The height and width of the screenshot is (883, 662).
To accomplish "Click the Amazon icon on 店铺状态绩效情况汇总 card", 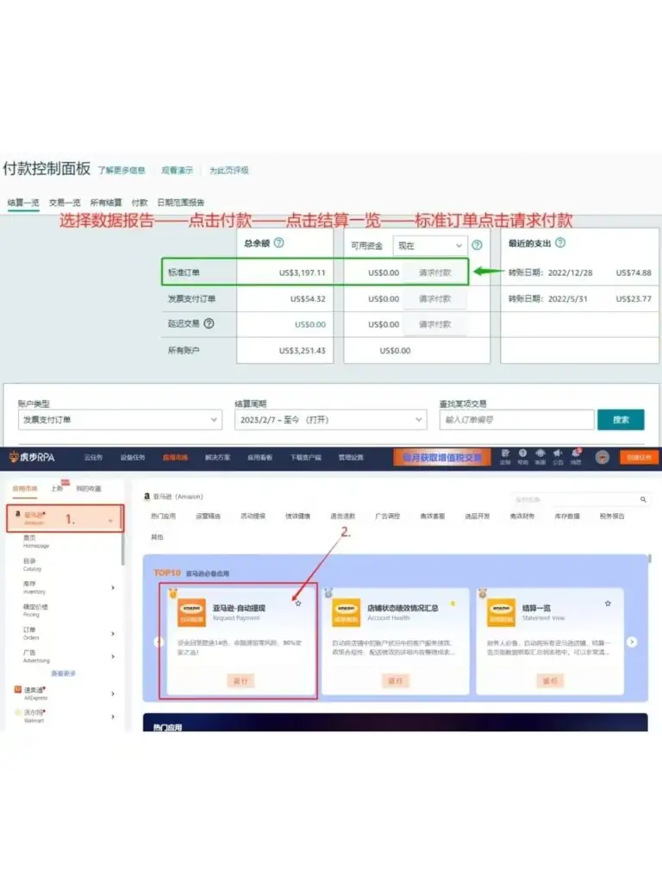I will (347, 613).
